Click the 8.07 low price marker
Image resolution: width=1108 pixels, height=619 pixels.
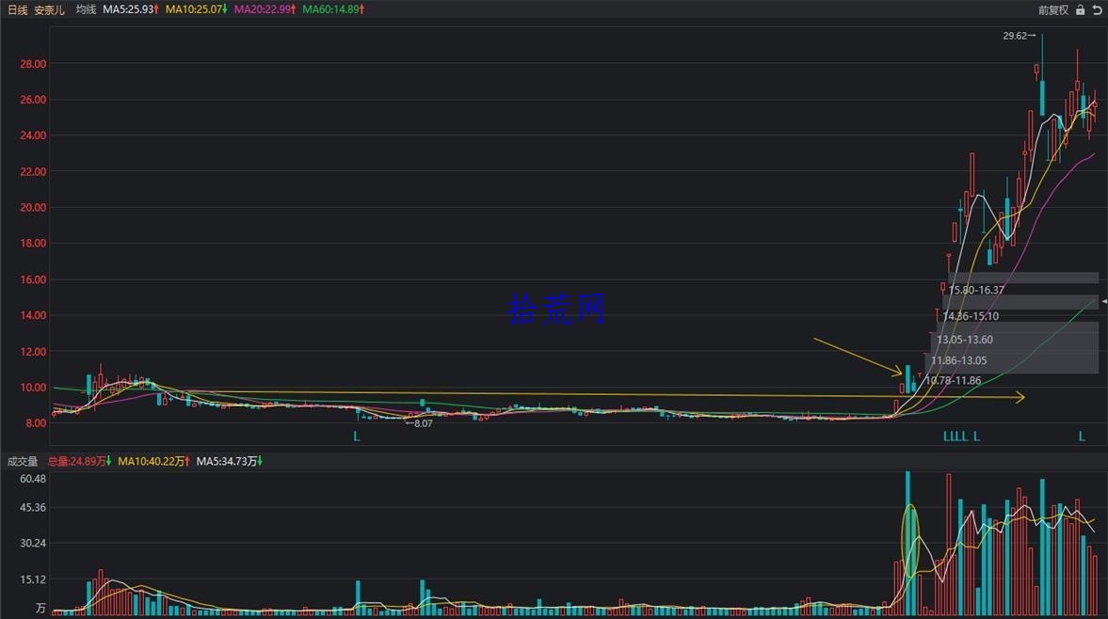pyautogui.click(x=419, y=423)
